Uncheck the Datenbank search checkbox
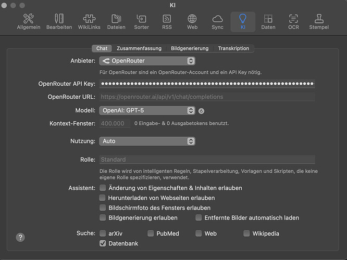Viewport: 347px width, 260px height. click(x=103, y=243)
